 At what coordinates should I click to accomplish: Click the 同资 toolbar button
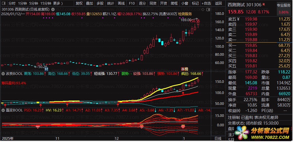(x=153, y=3)
